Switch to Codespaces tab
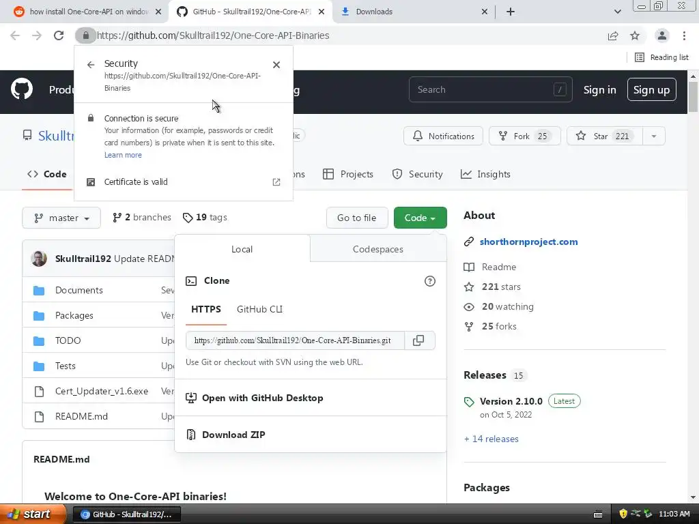Viewport: 699px width, 524px height. [378, 249]
